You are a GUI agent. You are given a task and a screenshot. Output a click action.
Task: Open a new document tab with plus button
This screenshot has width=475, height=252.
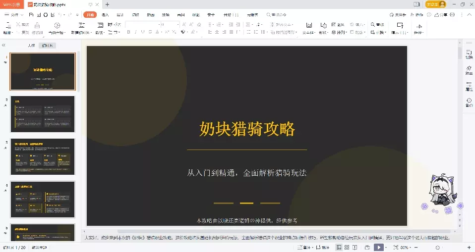(107, 4)
